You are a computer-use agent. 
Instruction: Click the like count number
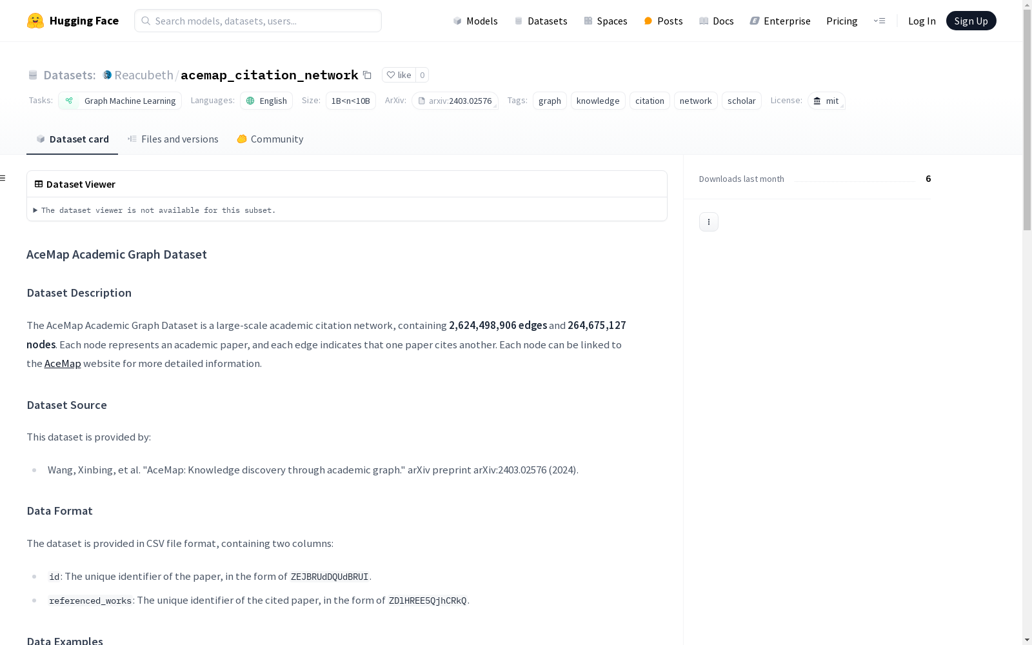(x=422, y=75)
